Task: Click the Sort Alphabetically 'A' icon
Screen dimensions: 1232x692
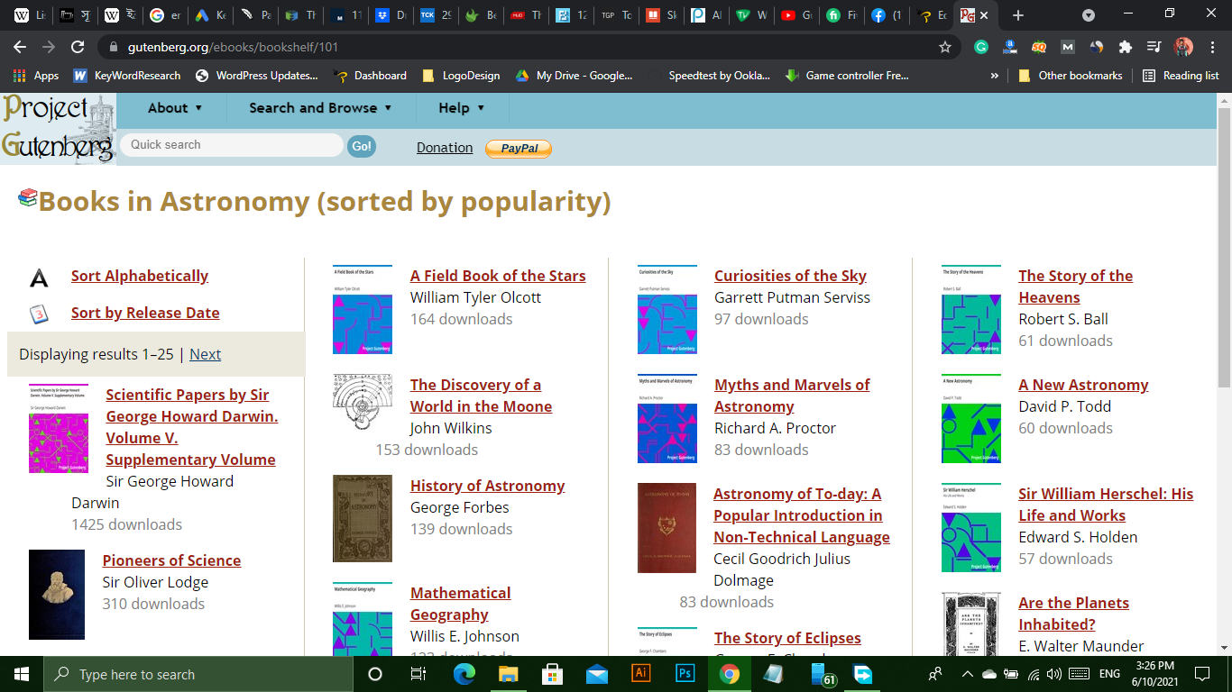Action: [x=39, y=278]
